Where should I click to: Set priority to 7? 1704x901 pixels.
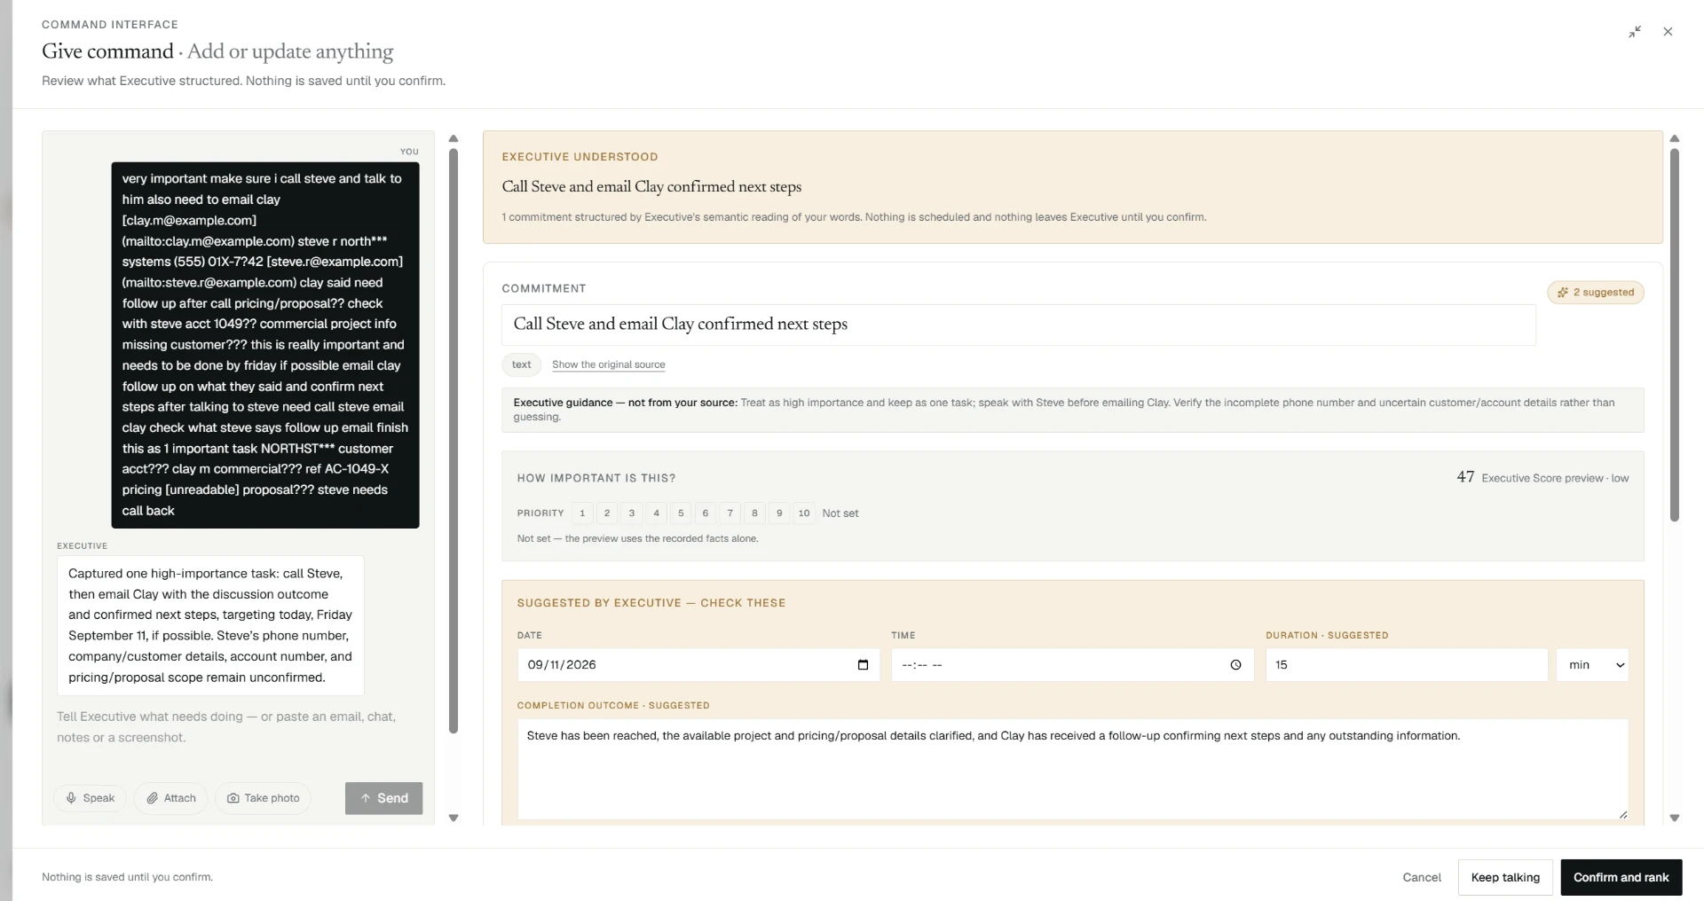coord(730,513)
